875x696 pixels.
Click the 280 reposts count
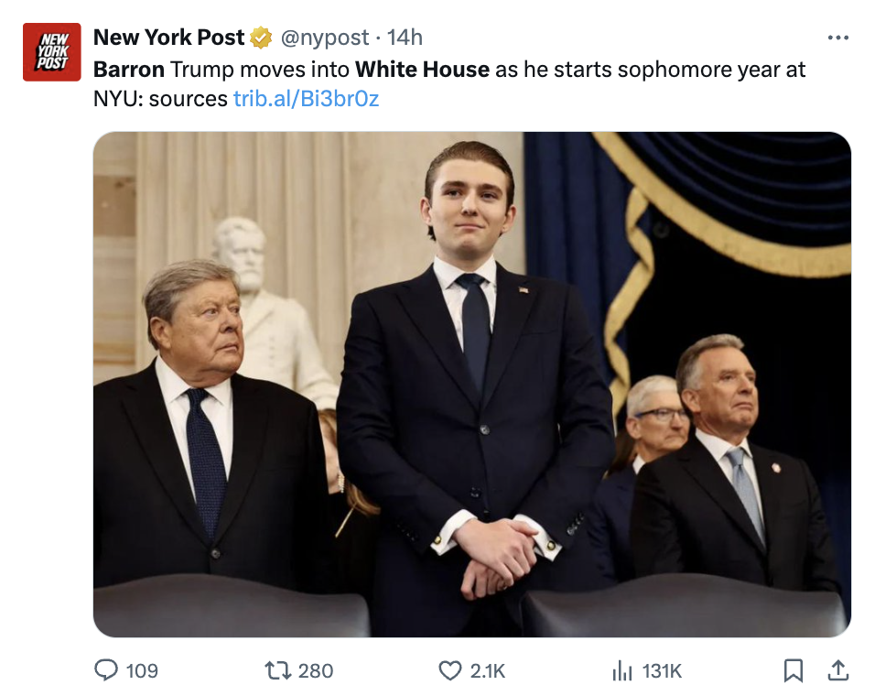coord(316,671)
